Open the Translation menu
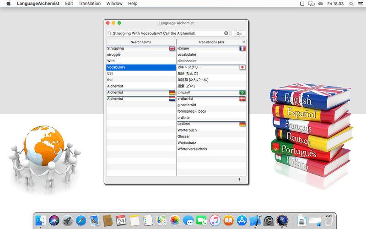This screenshot has width=366, height=229. (x=90, y=4)
